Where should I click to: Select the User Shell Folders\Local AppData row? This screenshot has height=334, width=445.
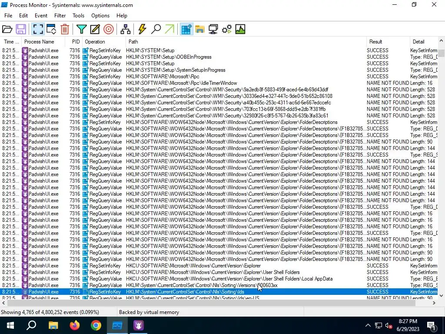[x=219, y=279]
